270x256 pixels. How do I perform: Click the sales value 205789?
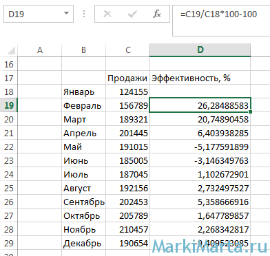tap(127, 215)
